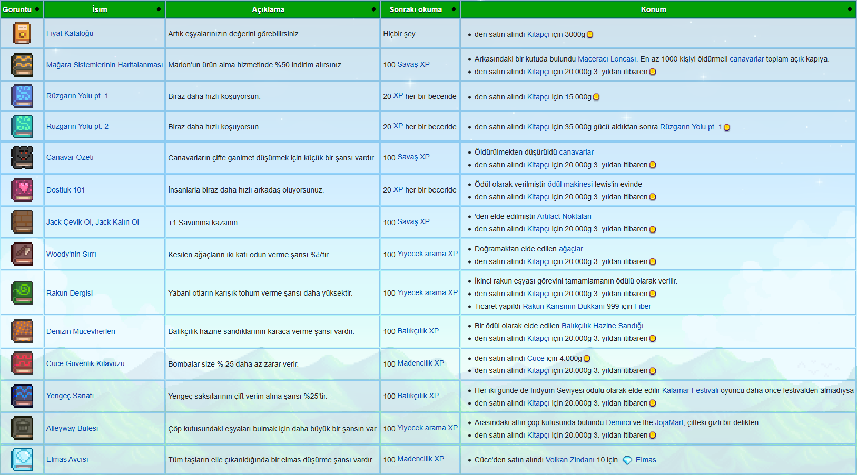Open the Kalamar Festivali link

[x=690, y=390]
